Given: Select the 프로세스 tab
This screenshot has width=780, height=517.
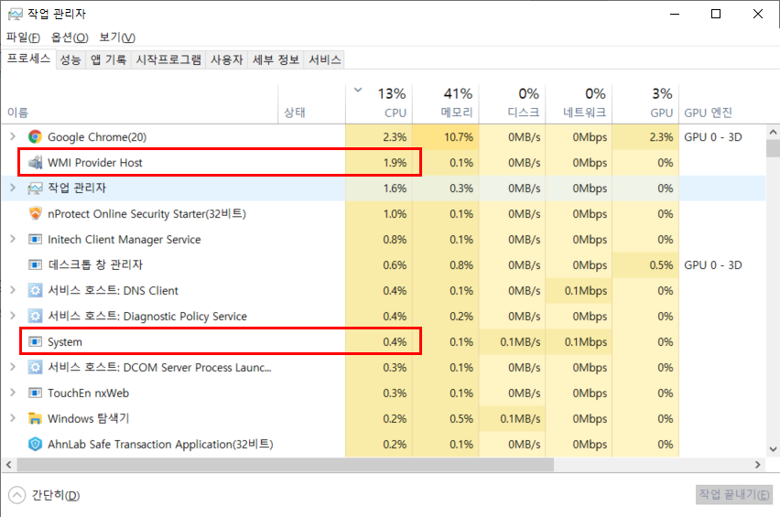Looking at the screenshot, I should (x=28, y=59).
